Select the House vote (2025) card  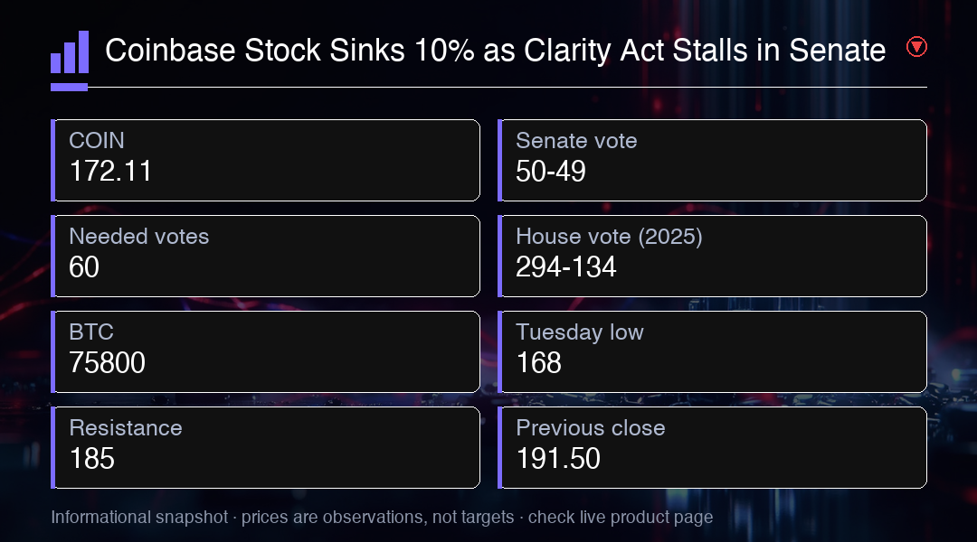click(x=712, y=257)
